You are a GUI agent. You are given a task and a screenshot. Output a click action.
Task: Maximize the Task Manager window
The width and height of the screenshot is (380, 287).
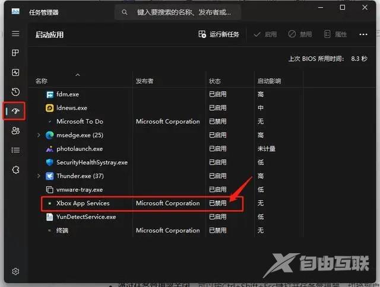coord(343,8)
